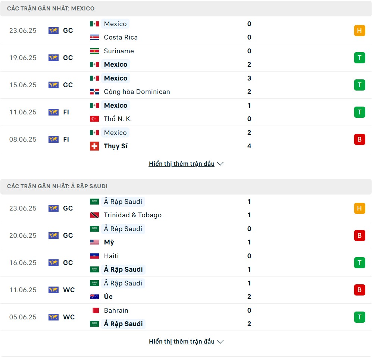Screen dimensions: 372x357
Task: Click the competition map icon for 15.06.25 match
Action: click(x=53, y=85)
